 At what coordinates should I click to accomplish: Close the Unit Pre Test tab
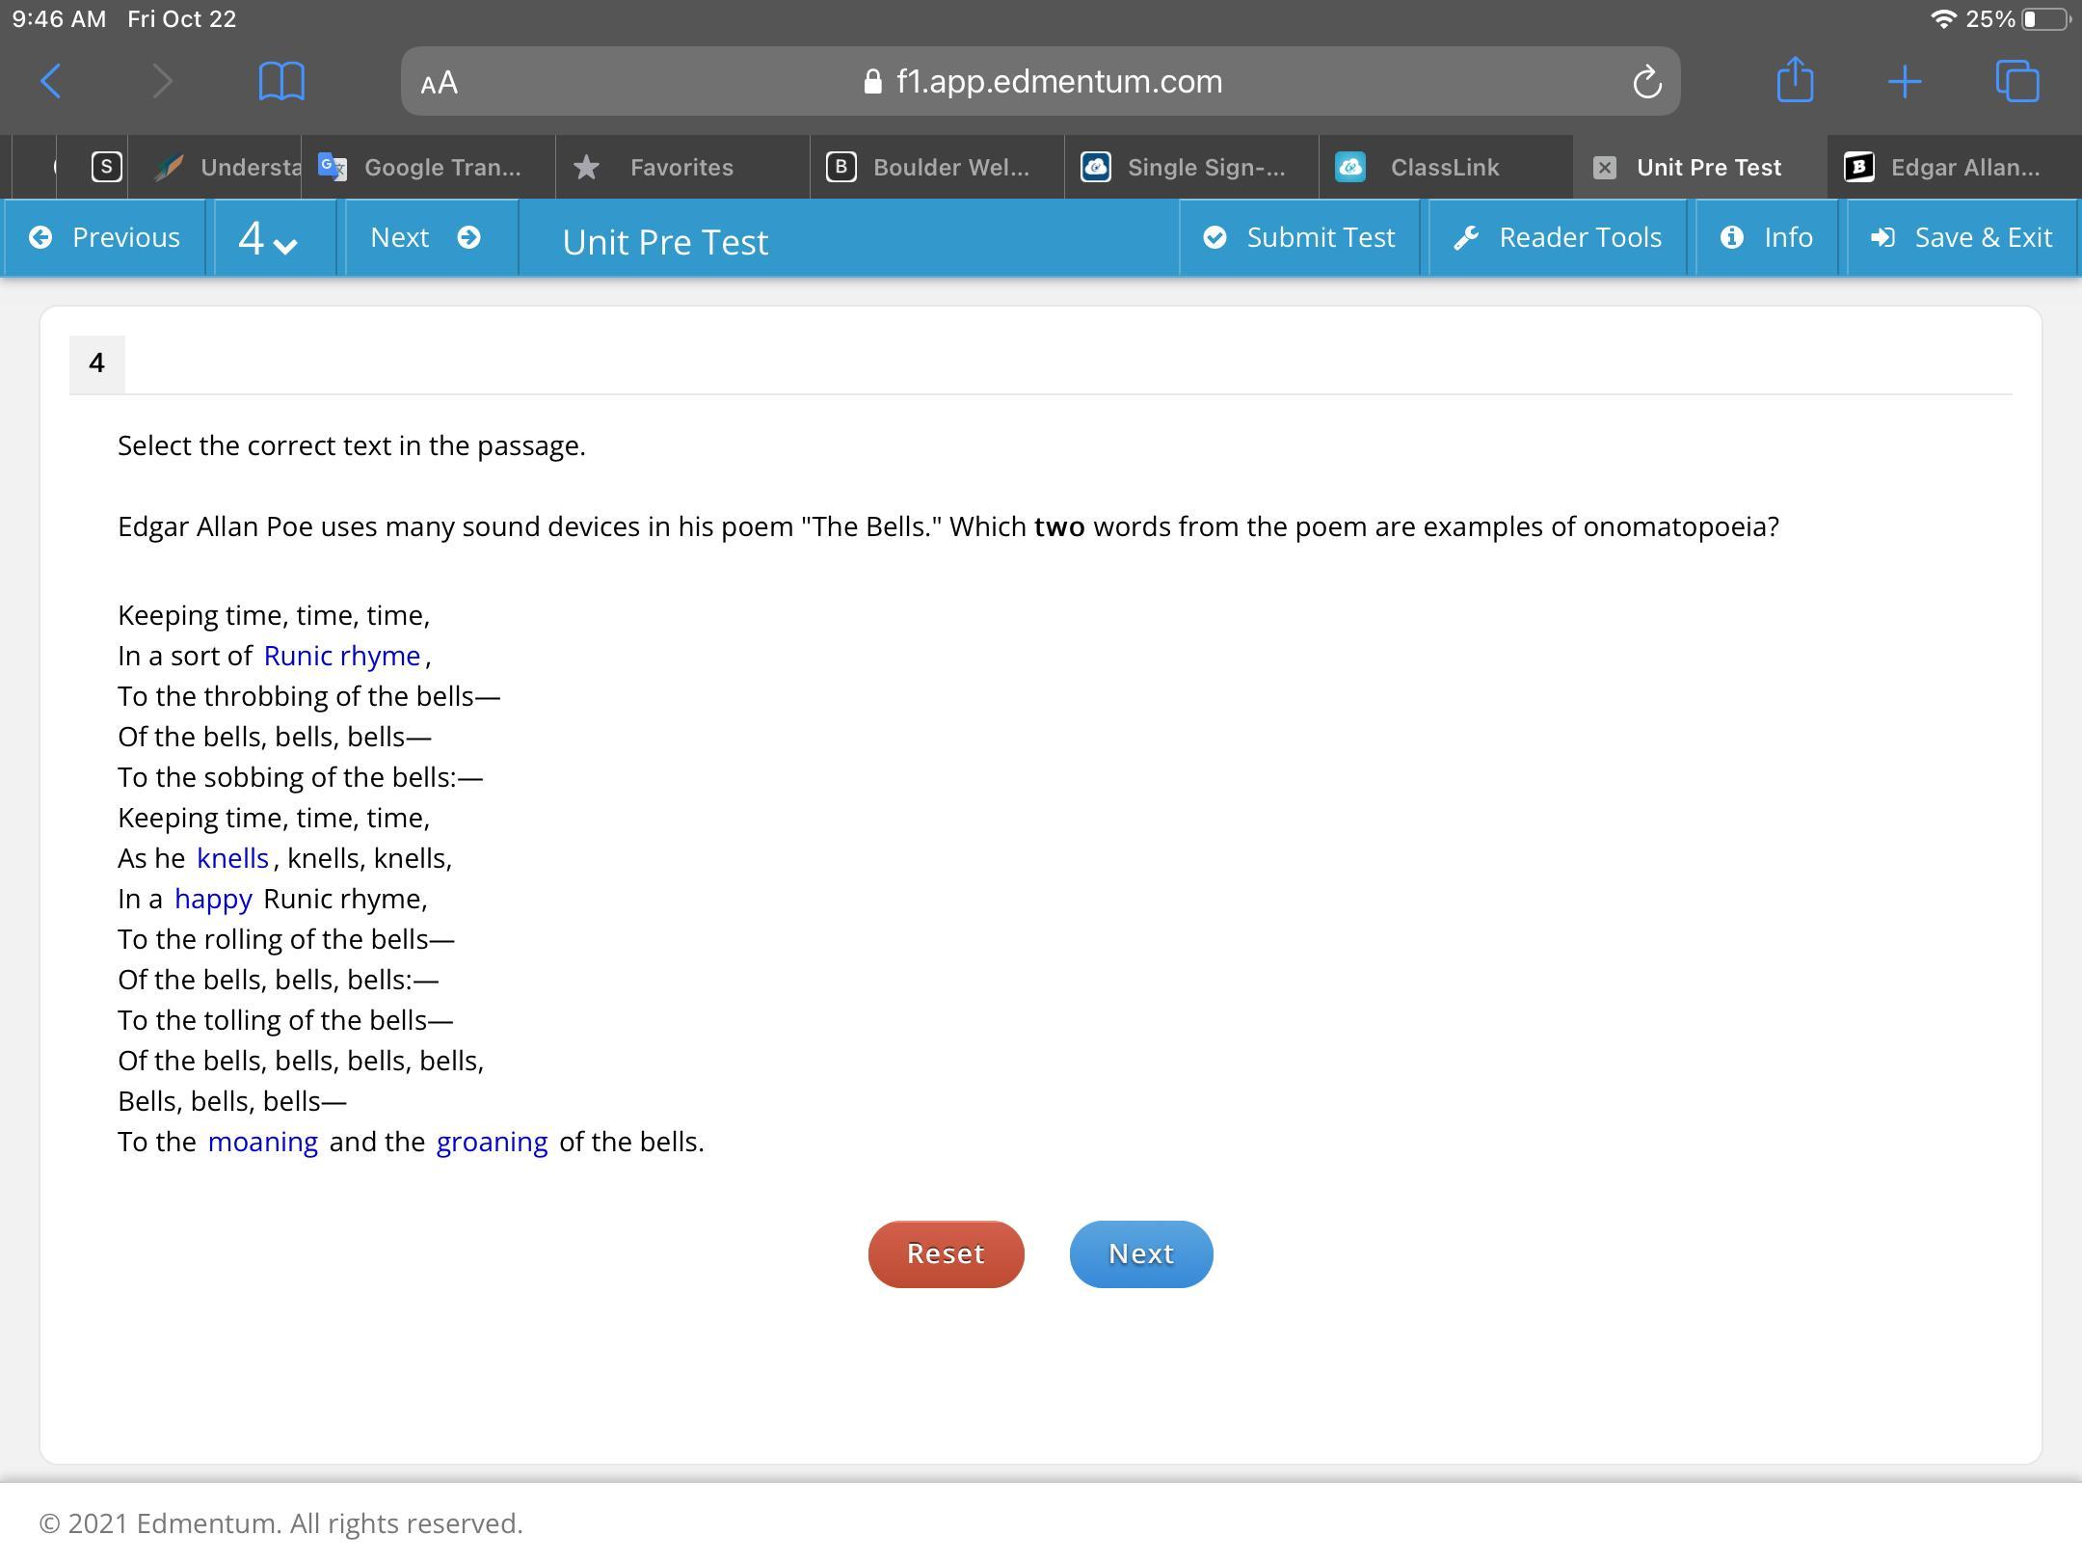point(1604,168)
